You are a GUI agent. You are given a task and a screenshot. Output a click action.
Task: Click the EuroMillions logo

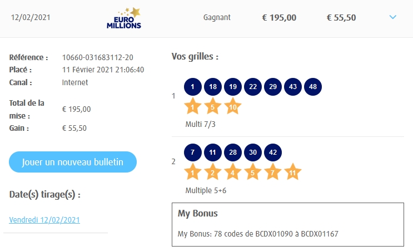[x=125, y=18]
